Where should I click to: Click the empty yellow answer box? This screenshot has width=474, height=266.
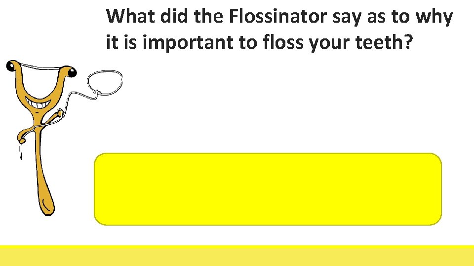point(268,189)
